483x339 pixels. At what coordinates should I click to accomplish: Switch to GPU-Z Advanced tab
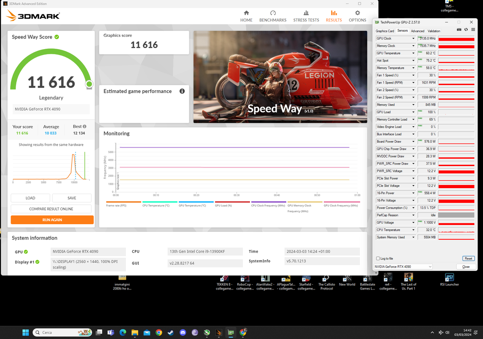pos(417,31)
